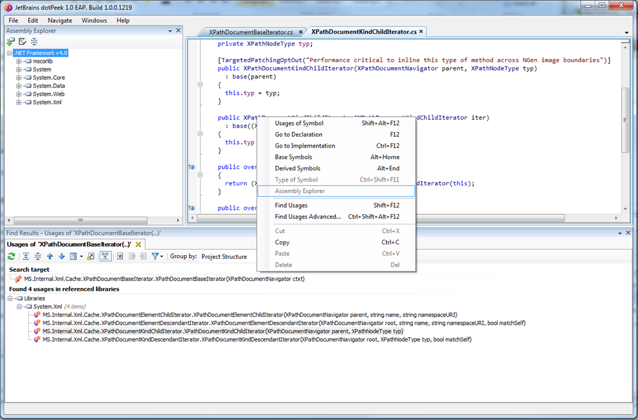Refresh the find usages results
Screen dimensions: 638x420
coord(11,256)
